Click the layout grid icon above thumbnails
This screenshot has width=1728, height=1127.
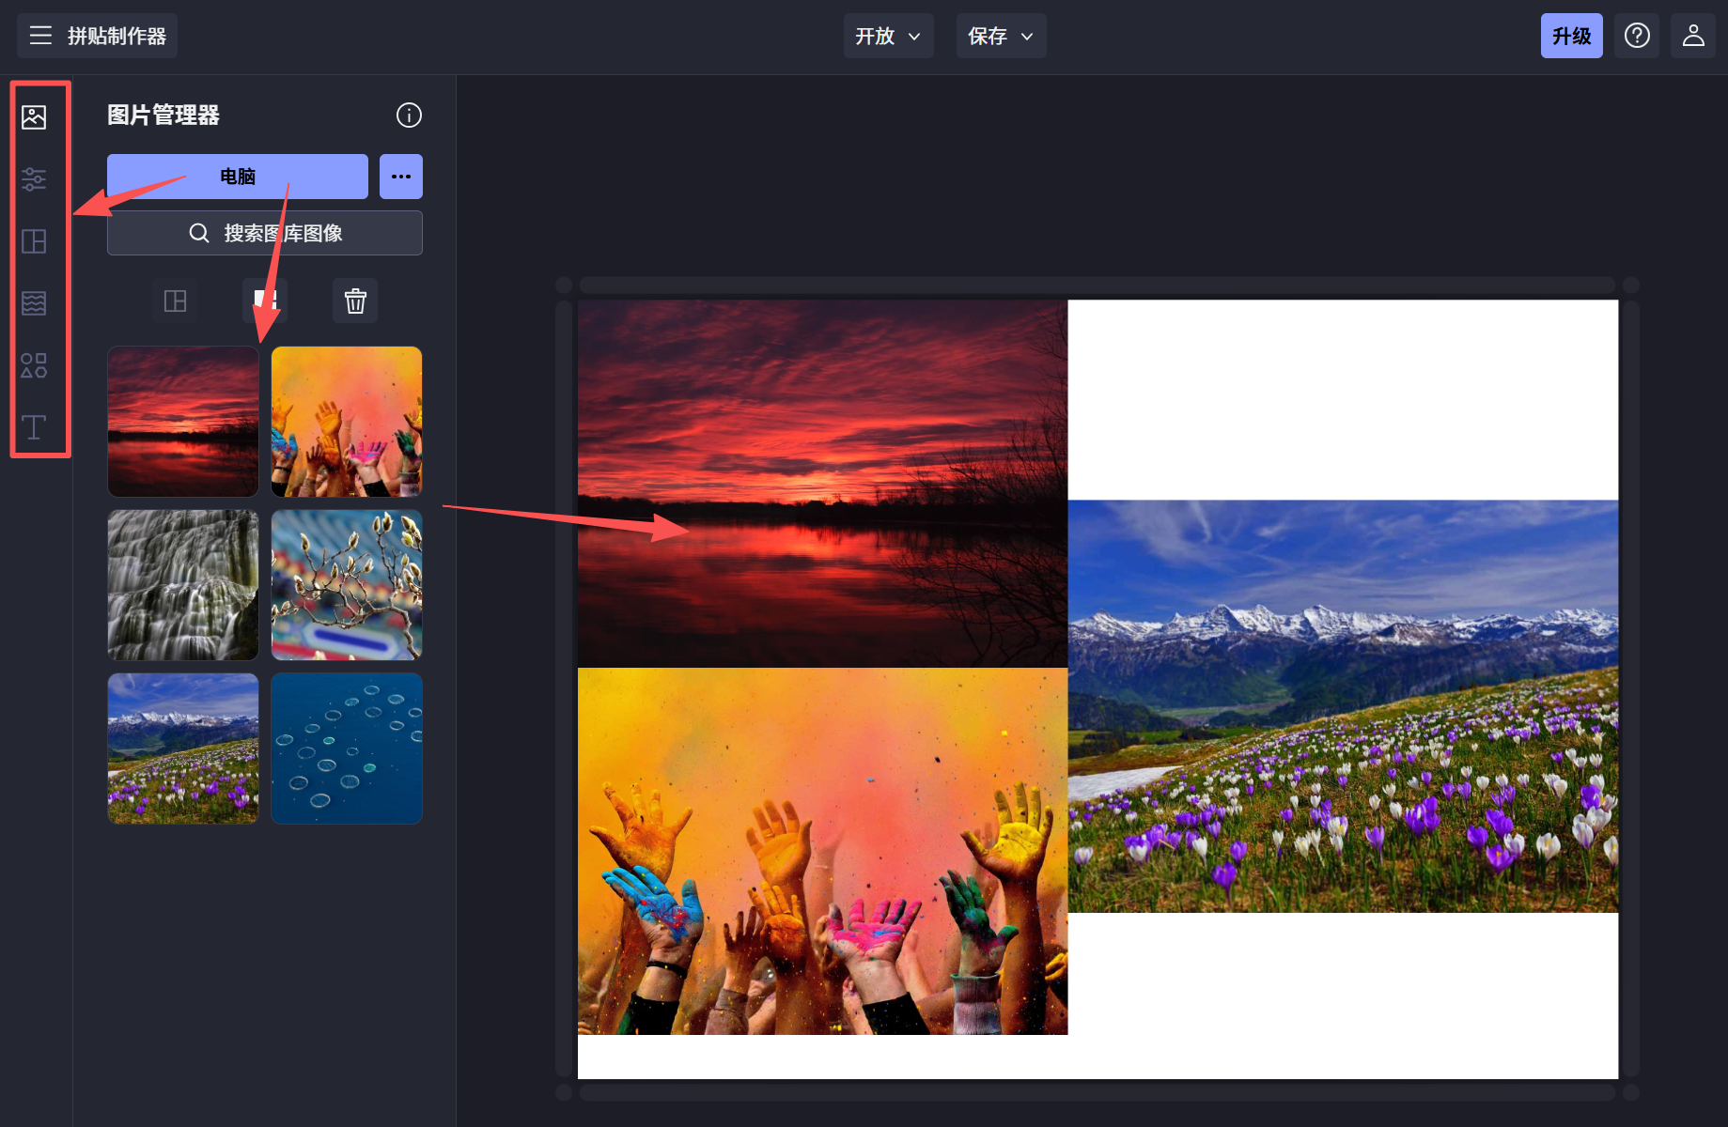point(175,301)
